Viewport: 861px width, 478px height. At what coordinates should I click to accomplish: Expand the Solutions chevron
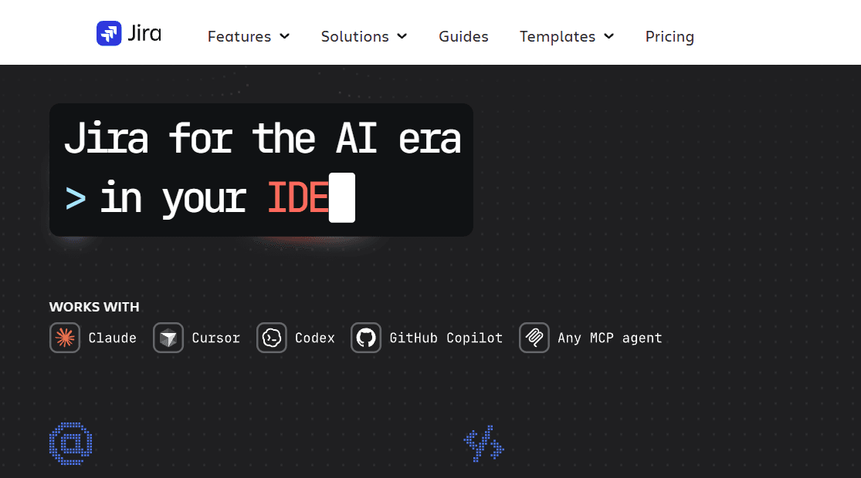click(402, 36)
